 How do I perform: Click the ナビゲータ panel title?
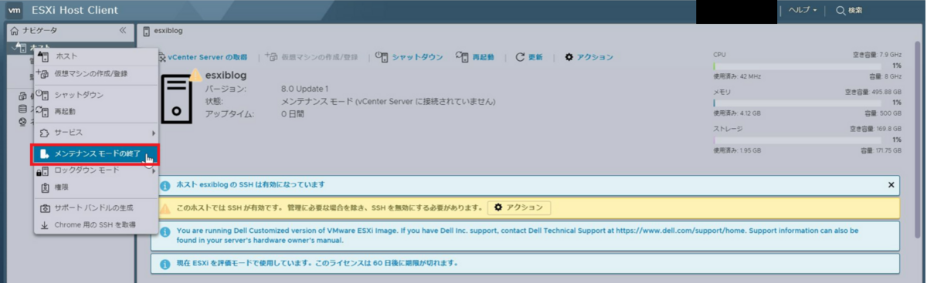click(x=39, y=31)
